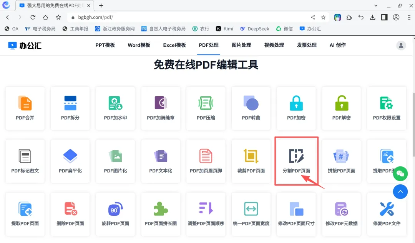Launch the 修复PDF文件 tool
Viewport: 415px width, 243px height.
(x=387, y=214)
